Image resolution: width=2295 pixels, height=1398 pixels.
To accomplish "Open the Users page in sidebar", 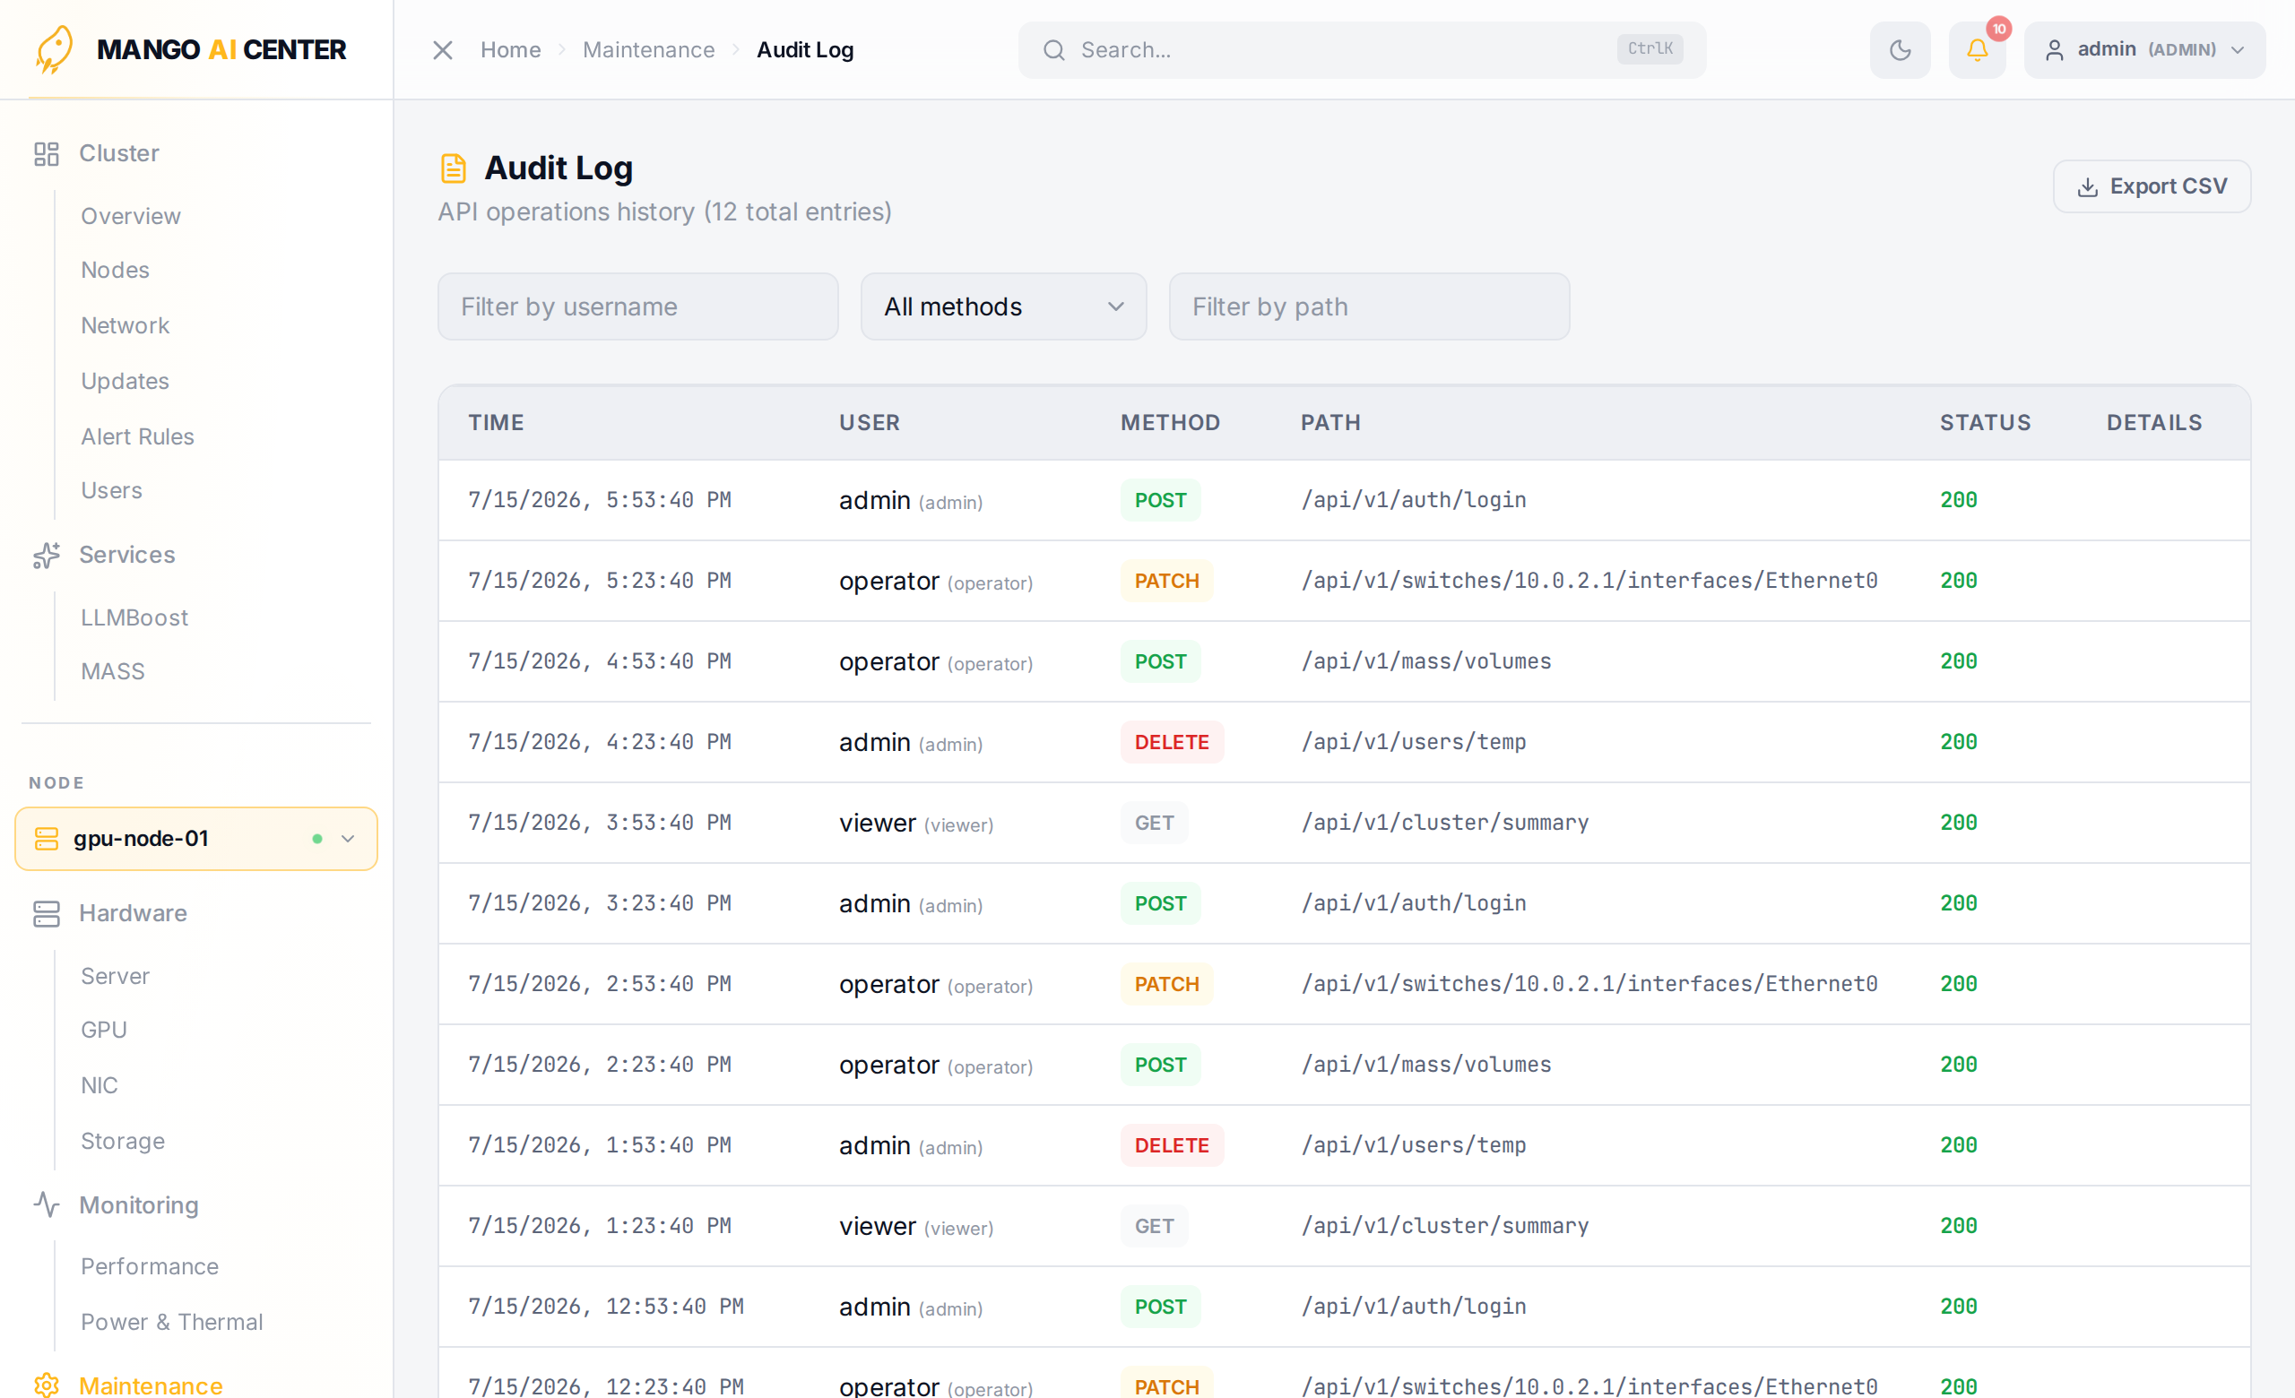I will point(111,490).
